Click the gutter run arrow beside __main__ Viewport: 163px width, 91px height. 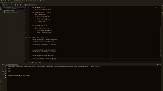point(27,38)
